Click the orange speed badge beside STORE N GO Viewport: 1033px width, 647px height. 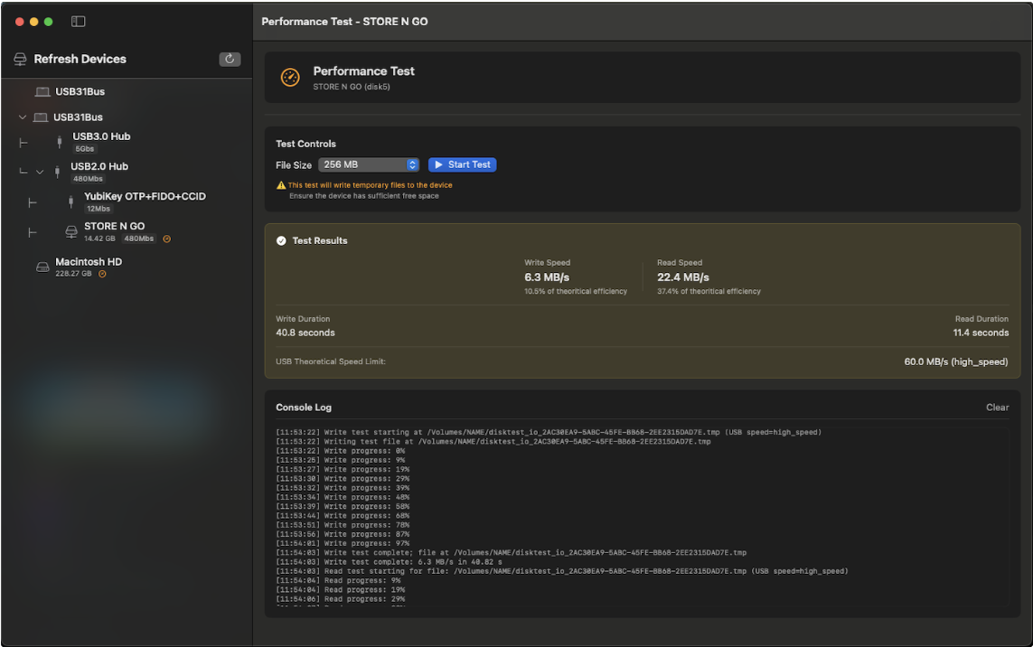click(x=167, y=239)
